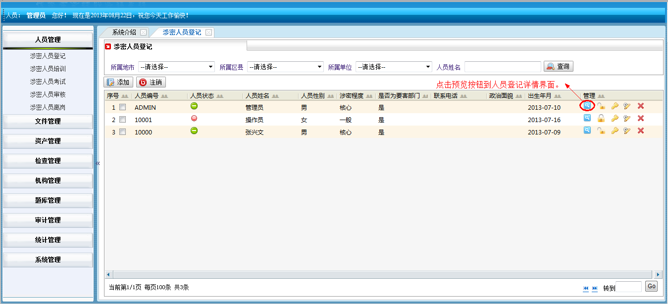The image size is (668, 304).
Task: Open 涉密人员考试 in sidebar
Action: pyautogui.click(x=48, y=82)
